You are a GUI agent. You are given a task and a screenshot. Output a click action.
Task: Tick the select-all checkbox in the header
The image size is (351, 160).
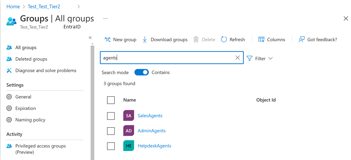pos(111,100)
